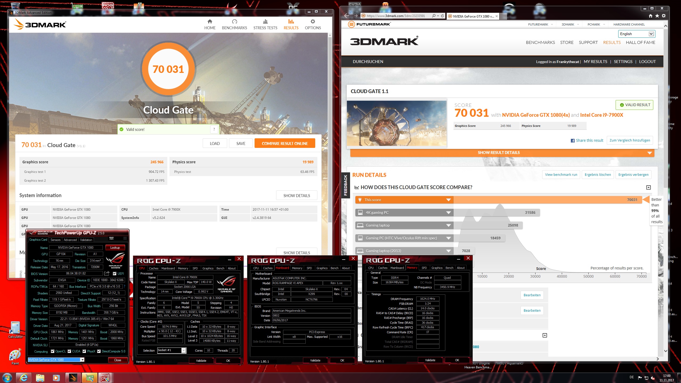Open the Paint desktop shortcut
This screenshot has width=681, height=383.
click(15, 357)
